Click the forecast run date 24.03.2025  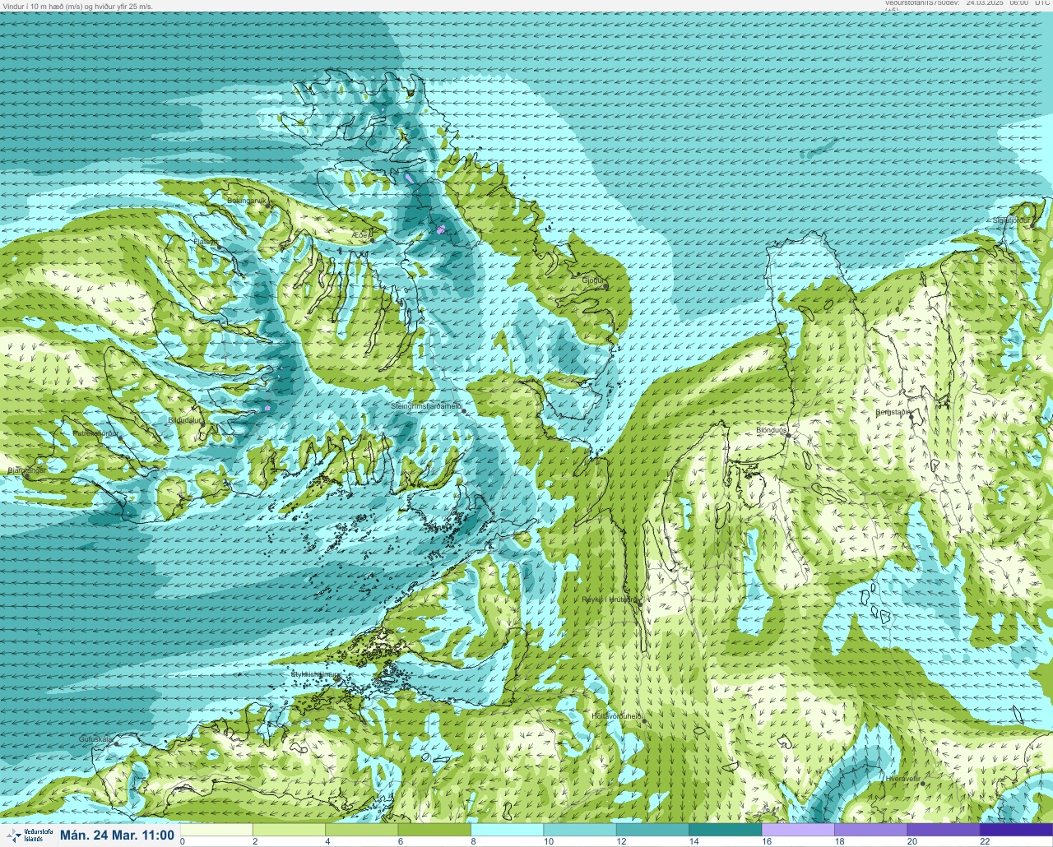pos(984,3)
